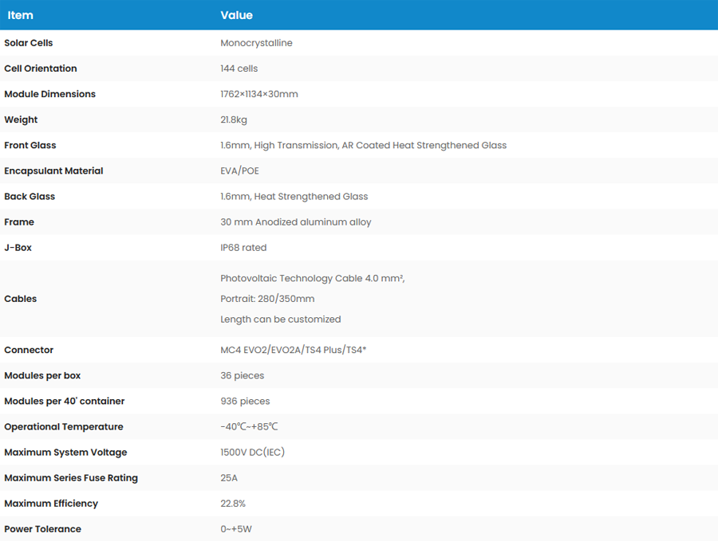Click the 22.8% maximum efficiency value

(233, 503)
